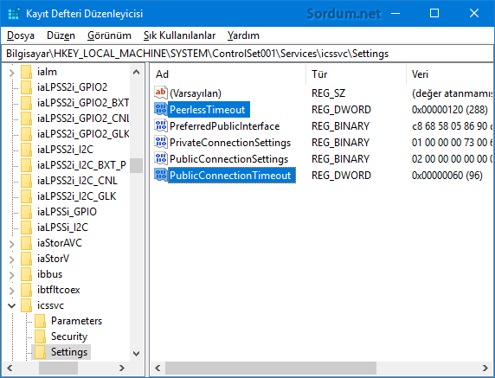Collapse the icssvc key chevron

pos(11,305)
